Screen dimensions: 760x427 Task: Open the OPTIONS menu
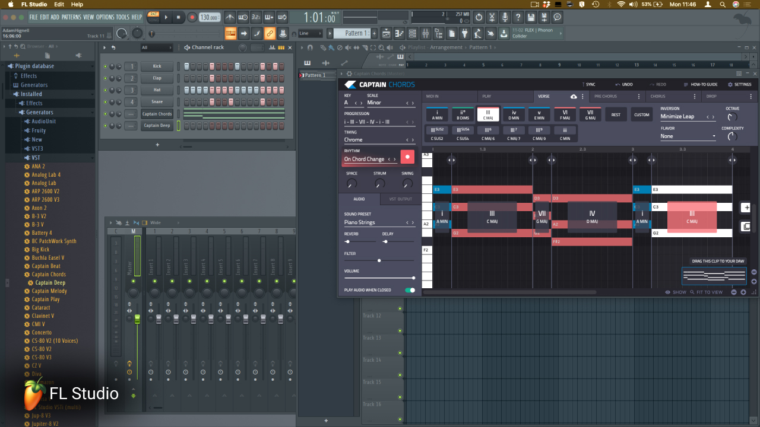point(105,17)
